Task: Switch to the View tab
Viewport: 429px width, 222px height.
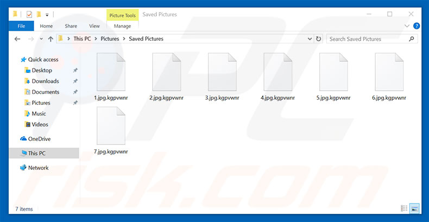Action: (94, 26)
